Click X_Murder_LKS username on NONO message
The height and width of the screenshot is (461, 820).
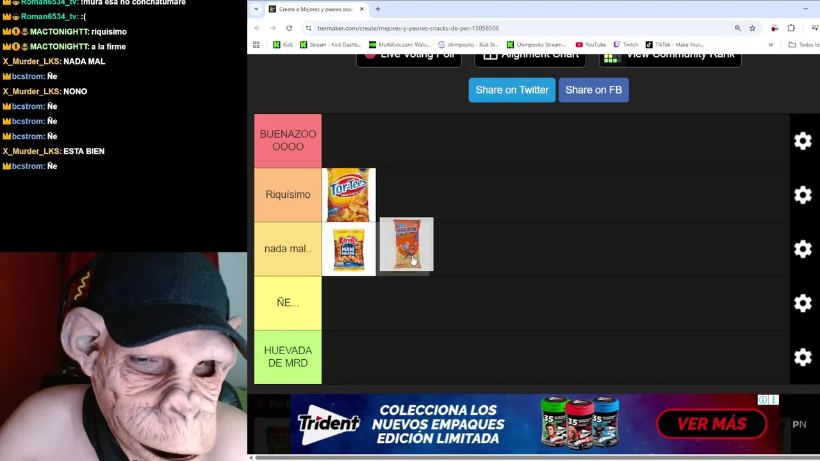point(32,92)
